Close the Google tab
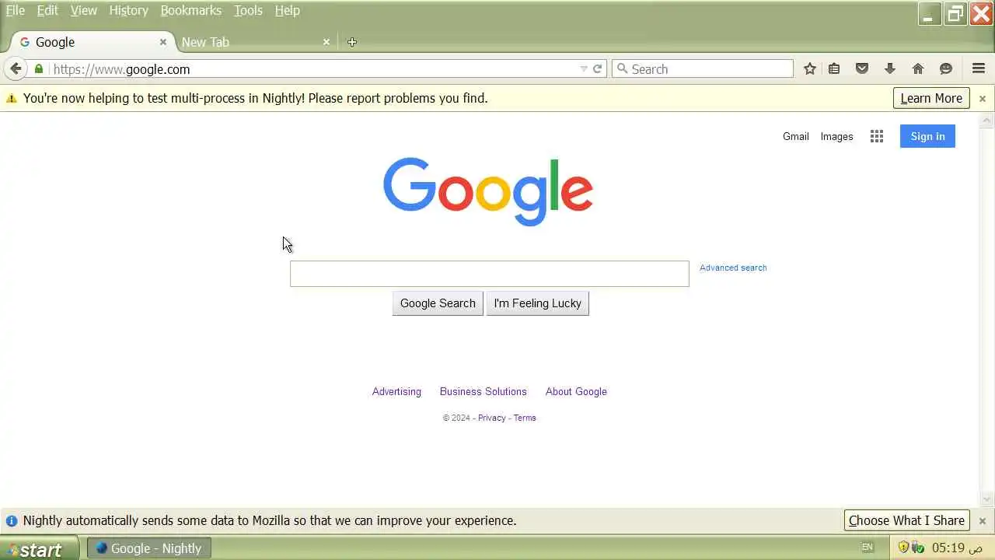 162,42
